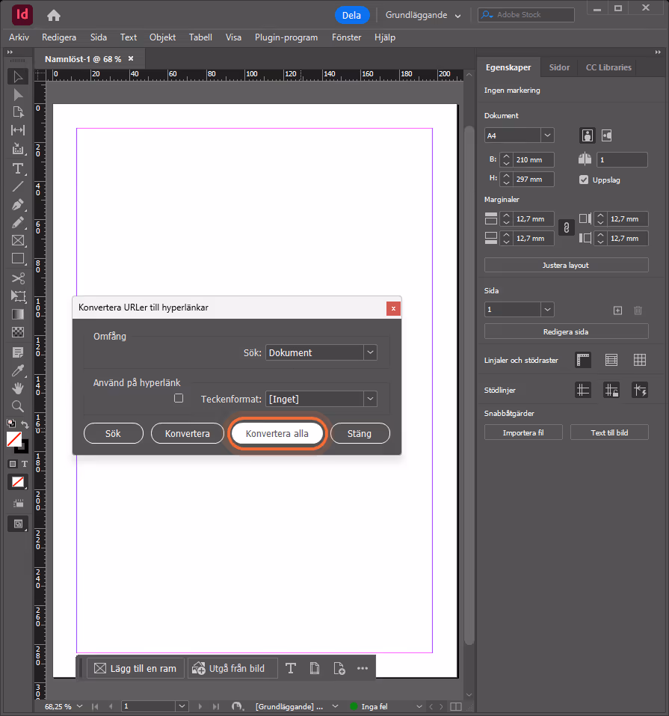Set landscape page orientation
The image size is (669, 716).
pos(606,135)
